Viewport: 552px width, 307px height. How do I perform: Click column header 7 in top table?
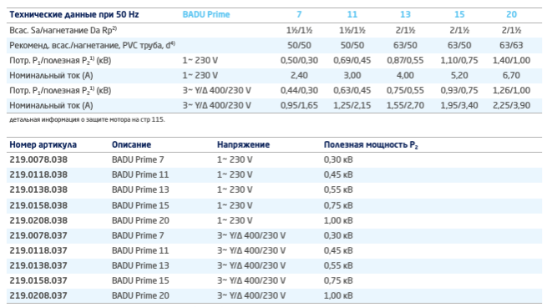[299, 14]
